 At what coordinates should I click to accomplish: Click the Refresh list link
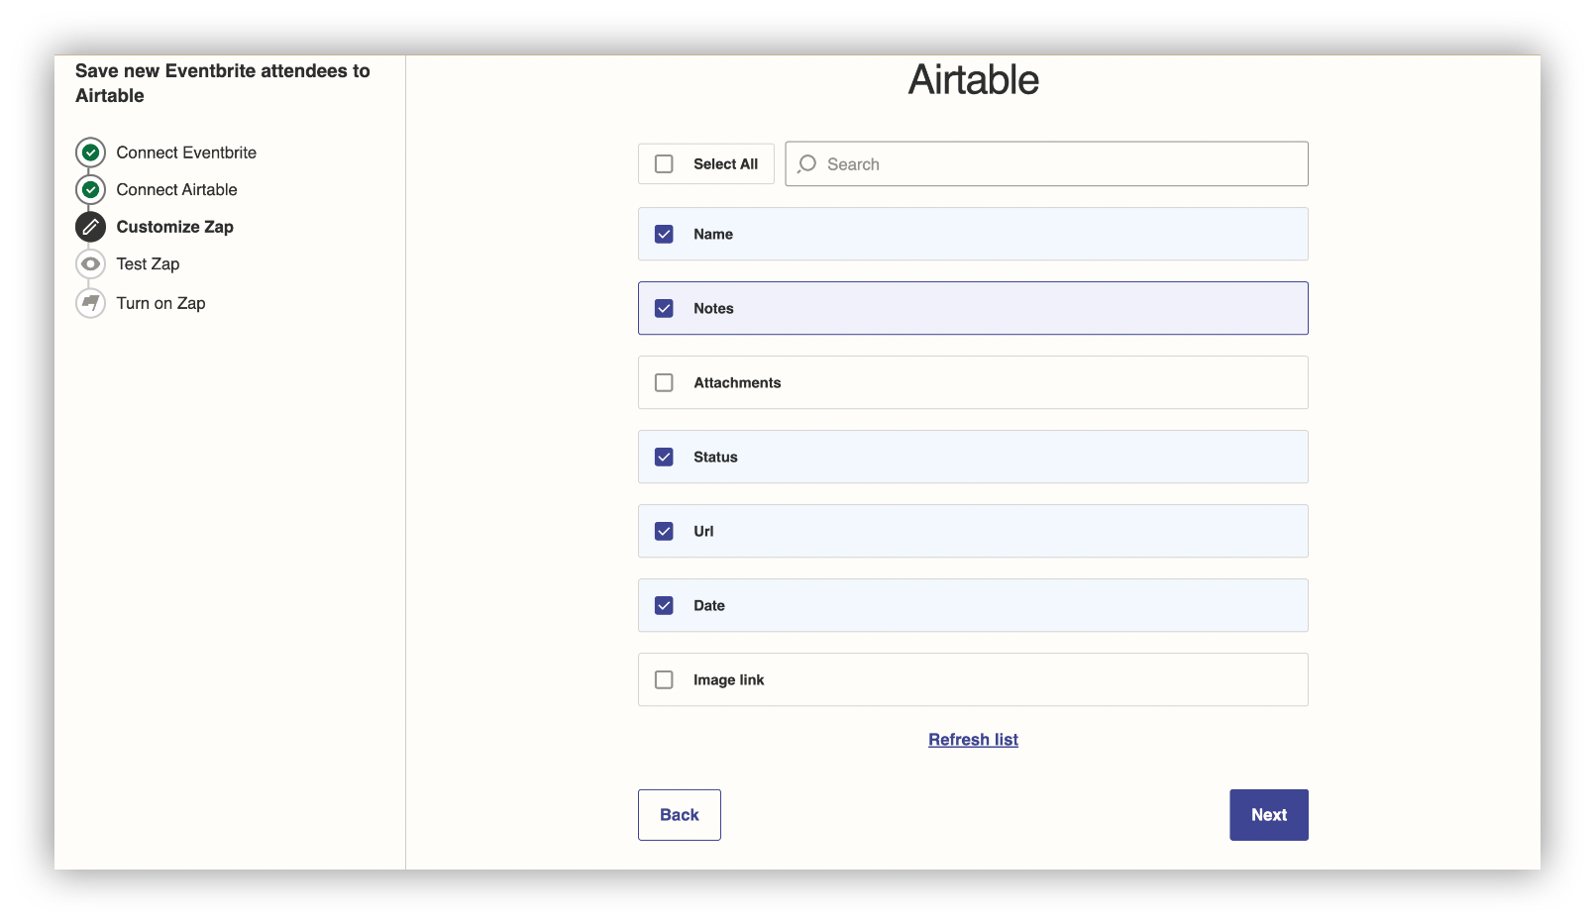[x=973, y=740]
